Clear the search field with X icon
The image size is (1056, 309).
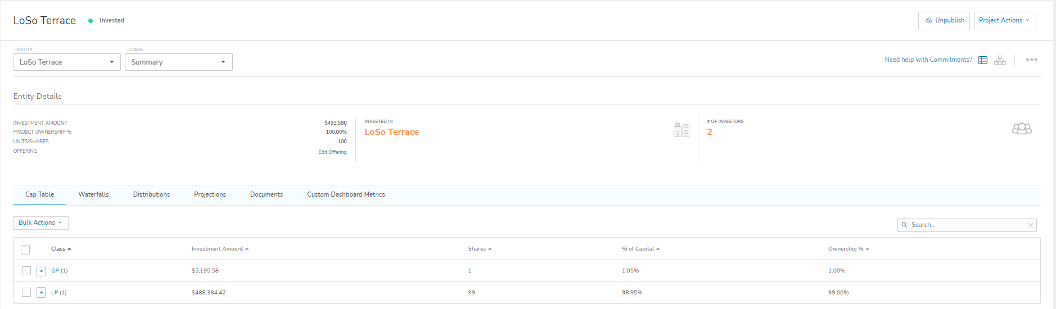pos(1031,225)
